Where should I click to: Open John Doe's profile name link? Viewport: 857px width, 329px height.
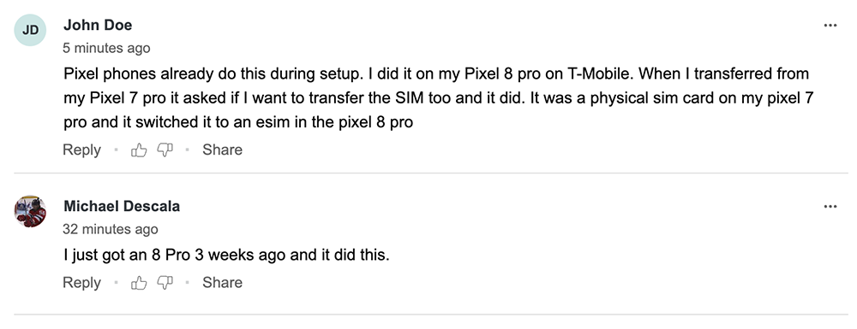click(98, 25)
